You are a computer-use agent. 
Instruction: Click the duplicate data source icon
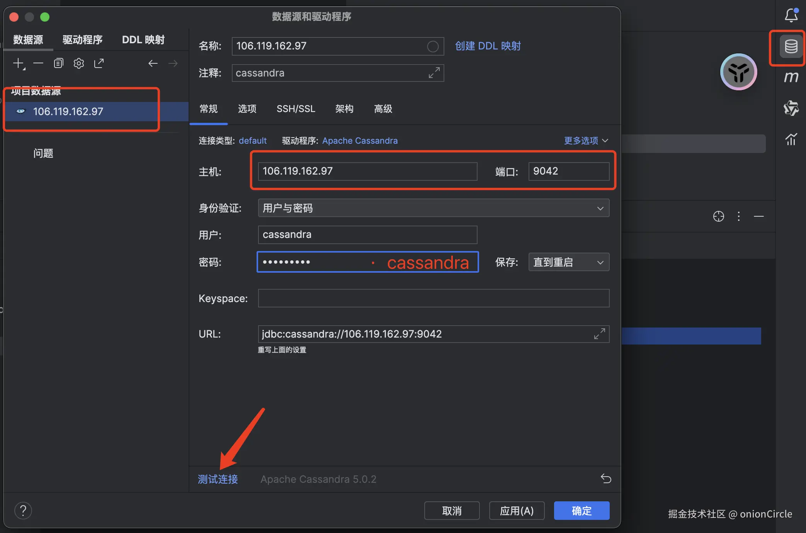tap(58, 63)
